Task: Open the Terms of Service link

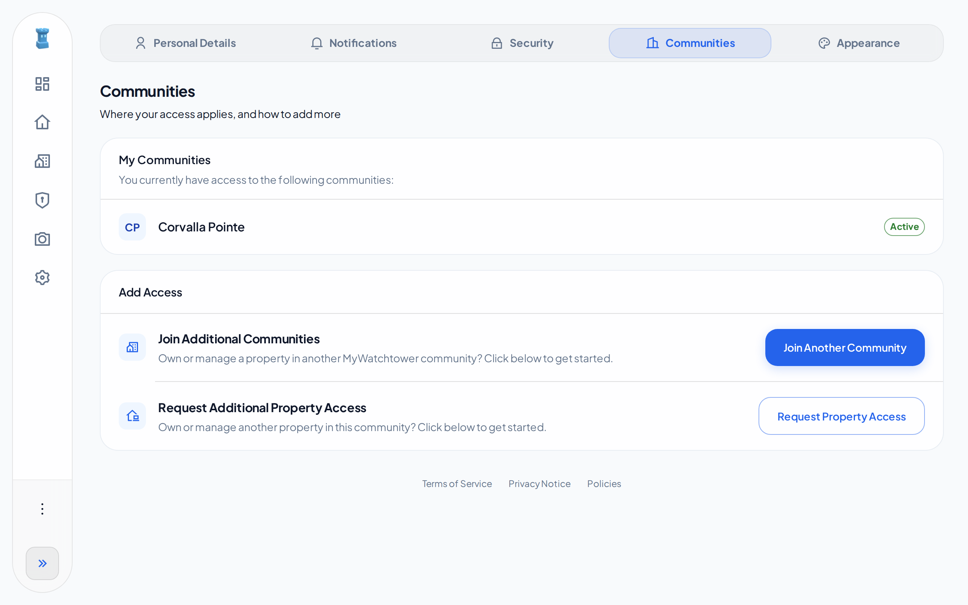Action: (x=457, y=484)
